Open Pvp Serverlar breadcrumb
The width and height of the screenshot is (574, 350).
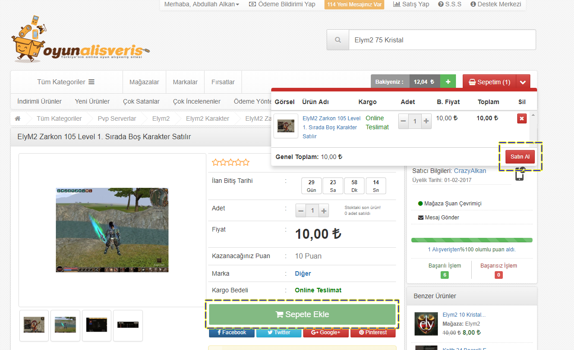click(x=117, y=118)
